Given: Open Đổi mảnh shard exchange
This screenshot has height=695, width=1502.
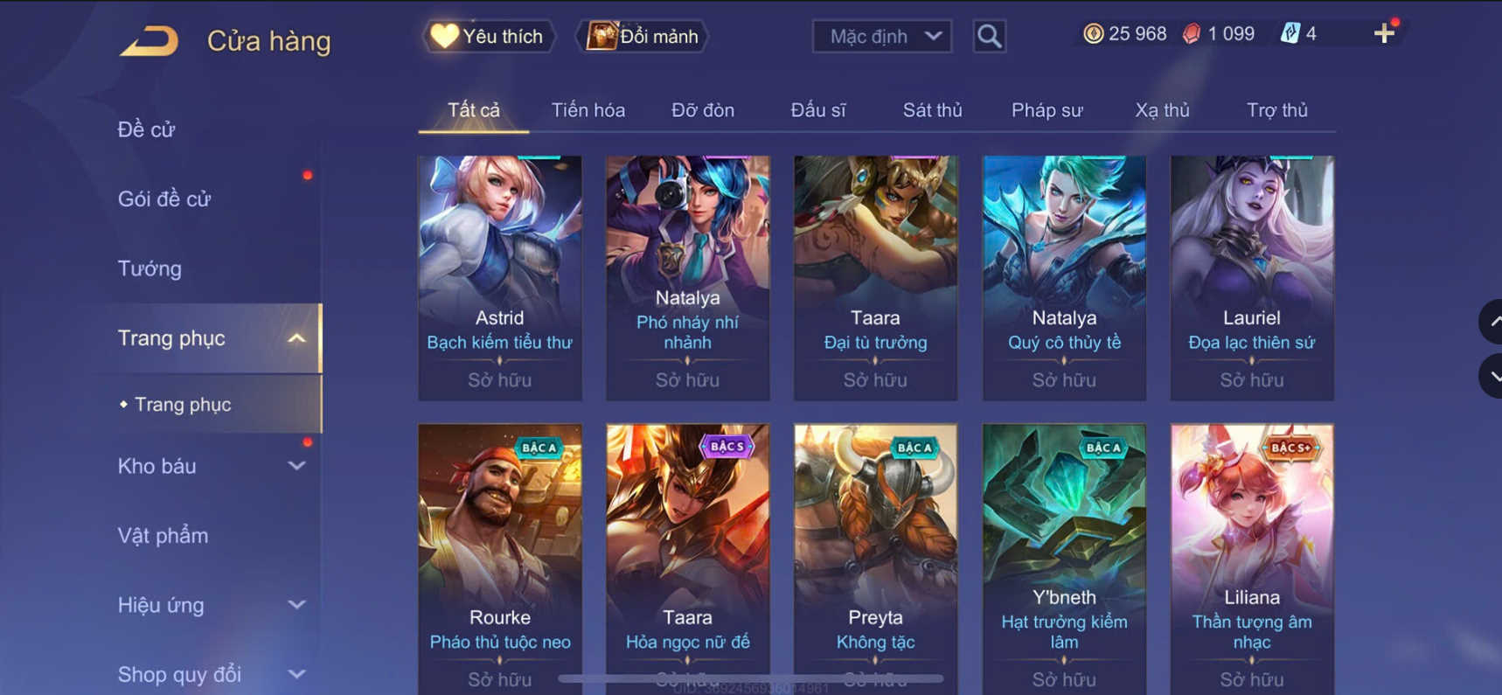Looking at the screenshot, I should (642, 36).
